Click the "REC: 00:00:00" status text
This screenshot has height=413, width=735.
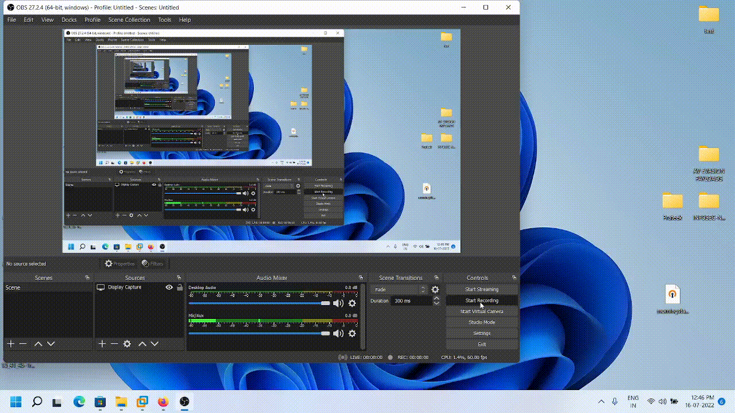tap(413, 357)
